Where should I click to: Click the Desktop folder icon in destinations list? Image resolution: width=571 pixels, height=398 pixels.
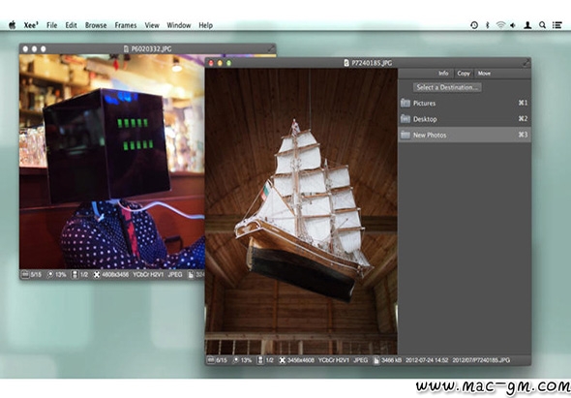pyautogui.click(x=406, y=119)
